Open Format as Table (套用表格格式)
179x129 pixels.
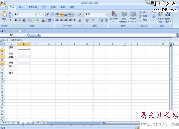(124, 17)
